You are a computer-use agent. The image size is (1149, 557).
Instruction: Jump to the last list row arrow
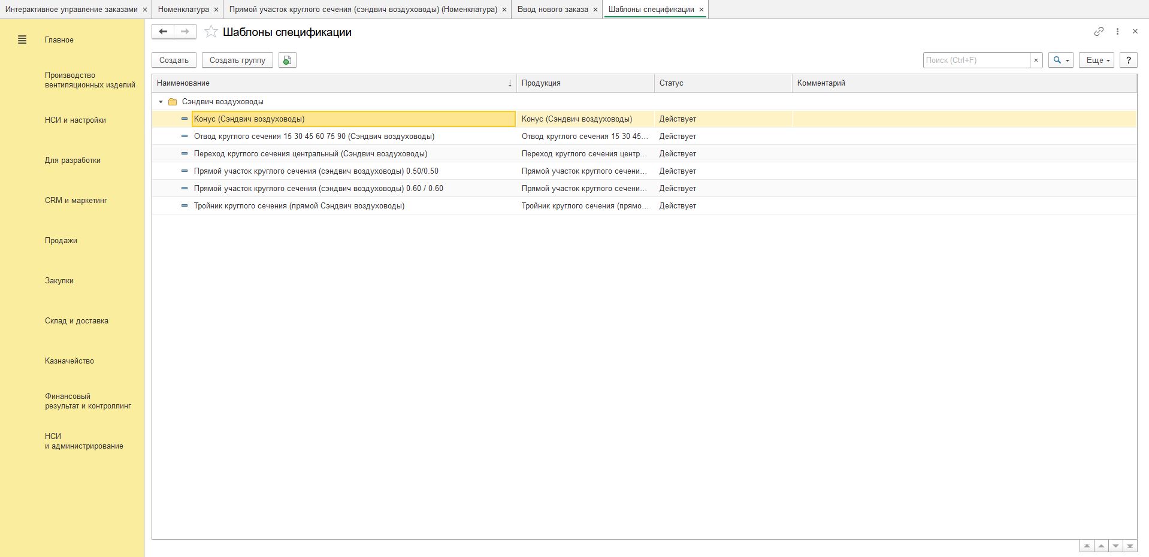tap(1130, 546)
